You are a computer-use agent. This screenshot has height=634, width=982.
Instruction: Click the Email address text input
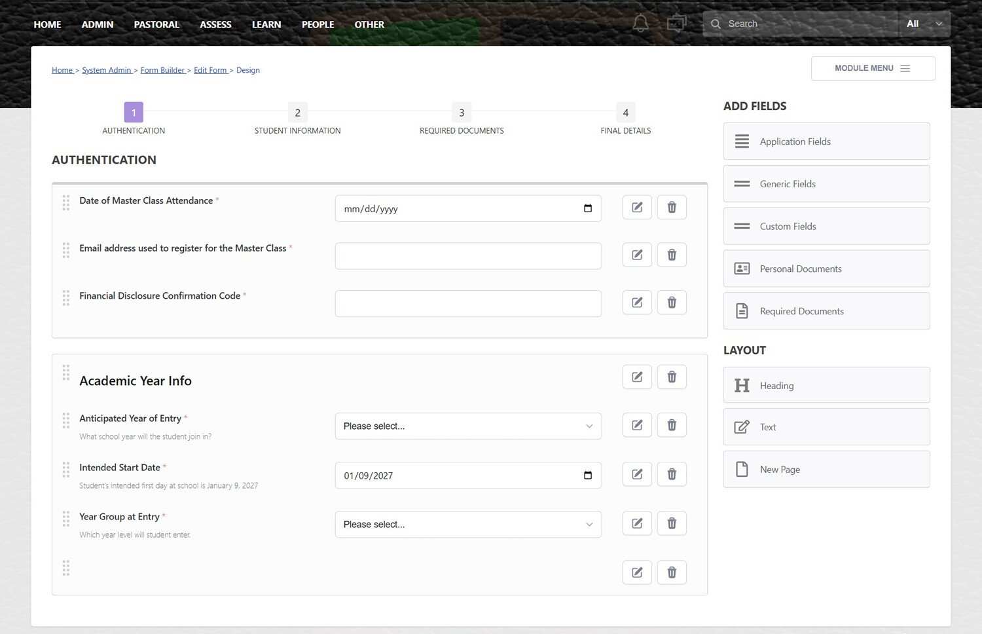point(468,256)
